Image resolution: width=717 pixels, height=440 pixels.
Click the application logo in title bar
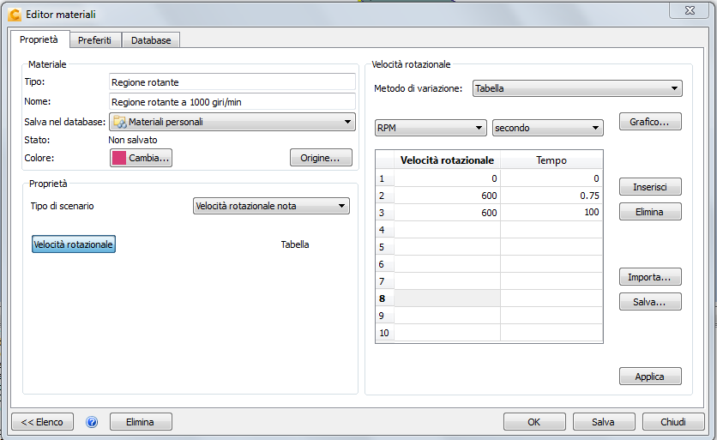(15, 15)
